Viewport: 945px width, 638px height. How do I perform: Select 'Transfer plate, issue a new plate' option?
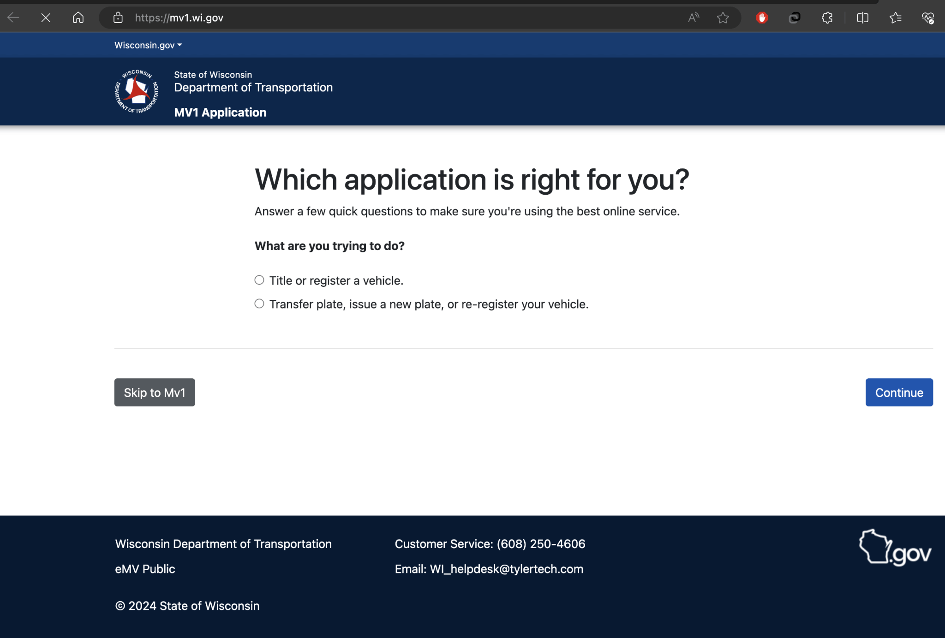pyautogui.click(x=259, y=304)
